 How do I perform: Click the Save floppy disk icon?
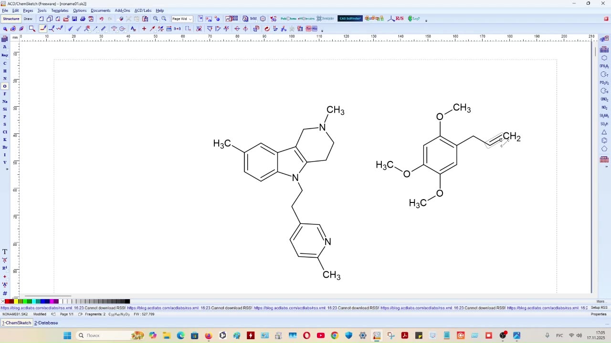pyautogui.click(x=74, y=19)
